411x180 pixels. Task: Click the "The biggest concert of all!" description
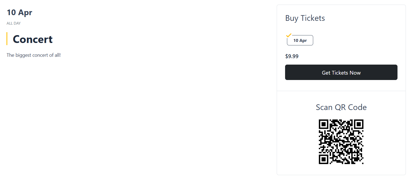34,55
